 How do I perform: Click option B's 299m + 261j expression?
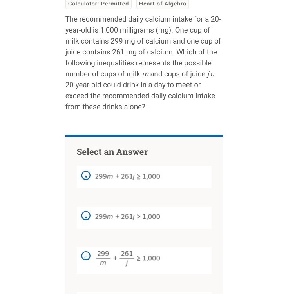[114, 216]
